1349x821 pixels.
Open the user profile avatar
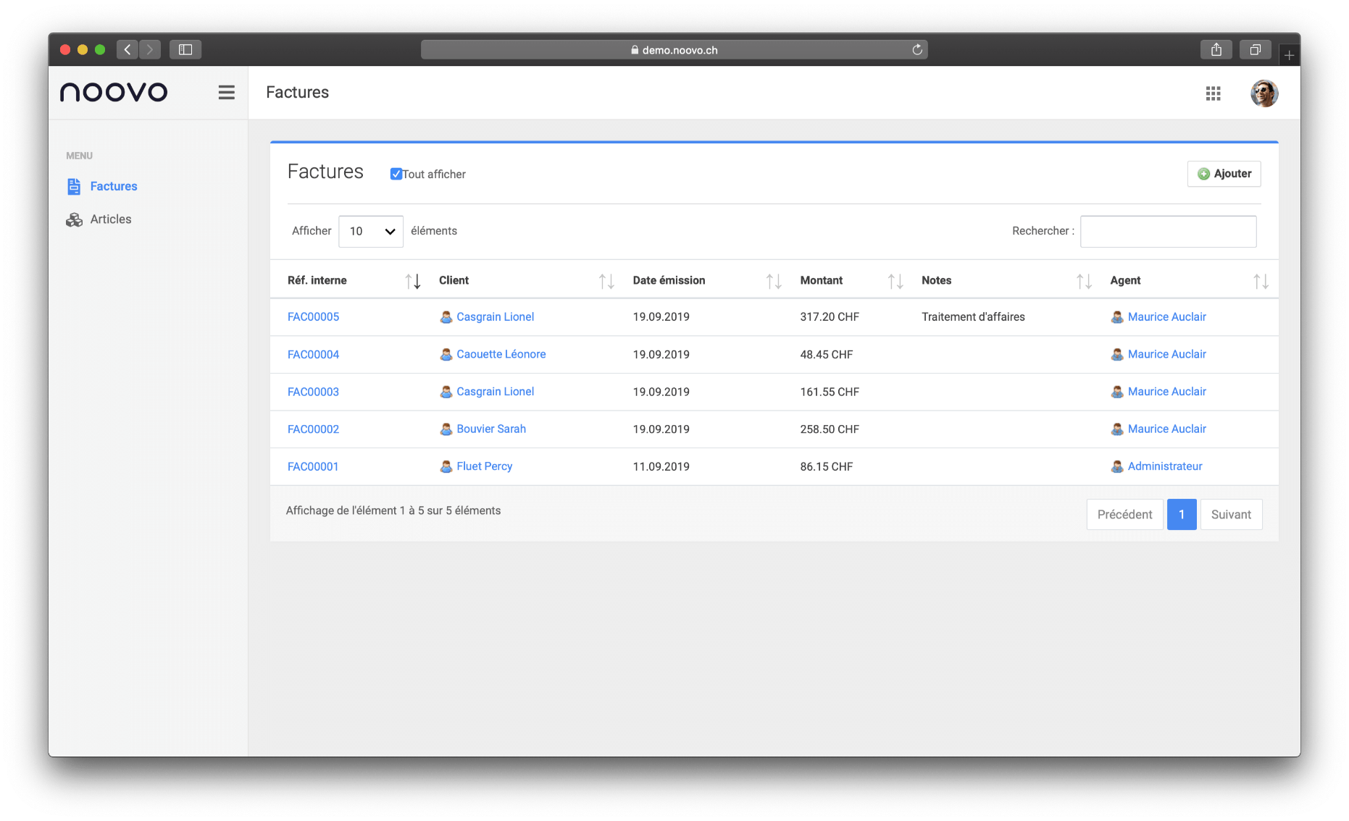click(1264, 93)
